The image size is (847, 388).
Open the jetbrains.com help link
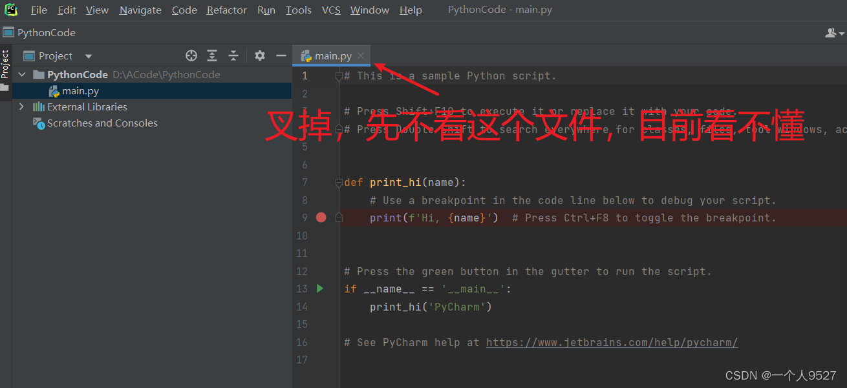612,342
